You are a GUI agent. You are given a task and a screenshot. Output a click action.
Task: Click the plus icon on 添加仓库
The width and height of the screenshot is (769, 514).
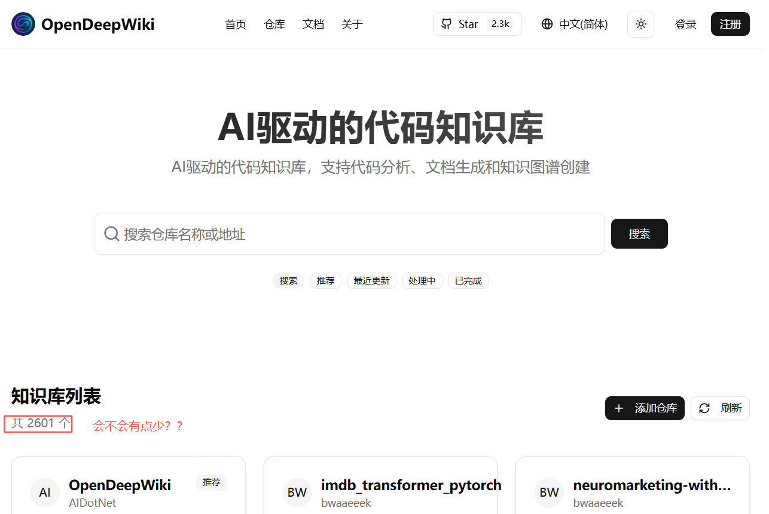[x=619, y=408]
